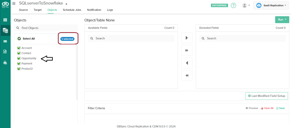
Task: Focus the Find Objects search field
Action: (x=46, y=28)
